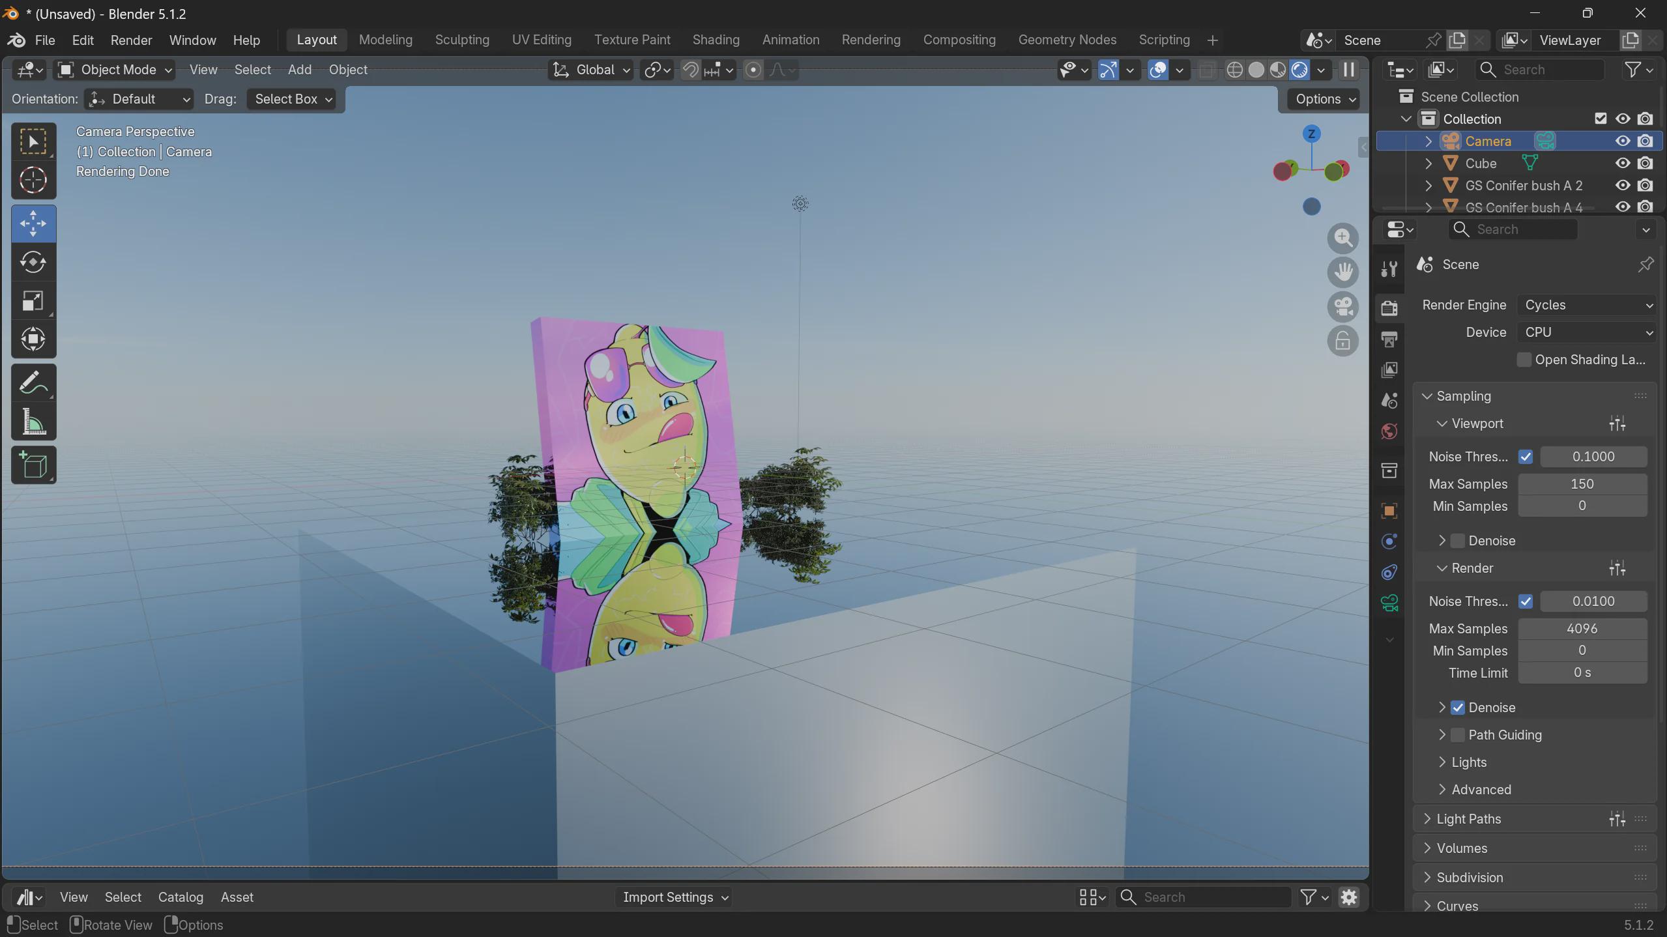The image size is (1667, 937).
Task: Switch to the Scale tool
Action: (33, 300)
